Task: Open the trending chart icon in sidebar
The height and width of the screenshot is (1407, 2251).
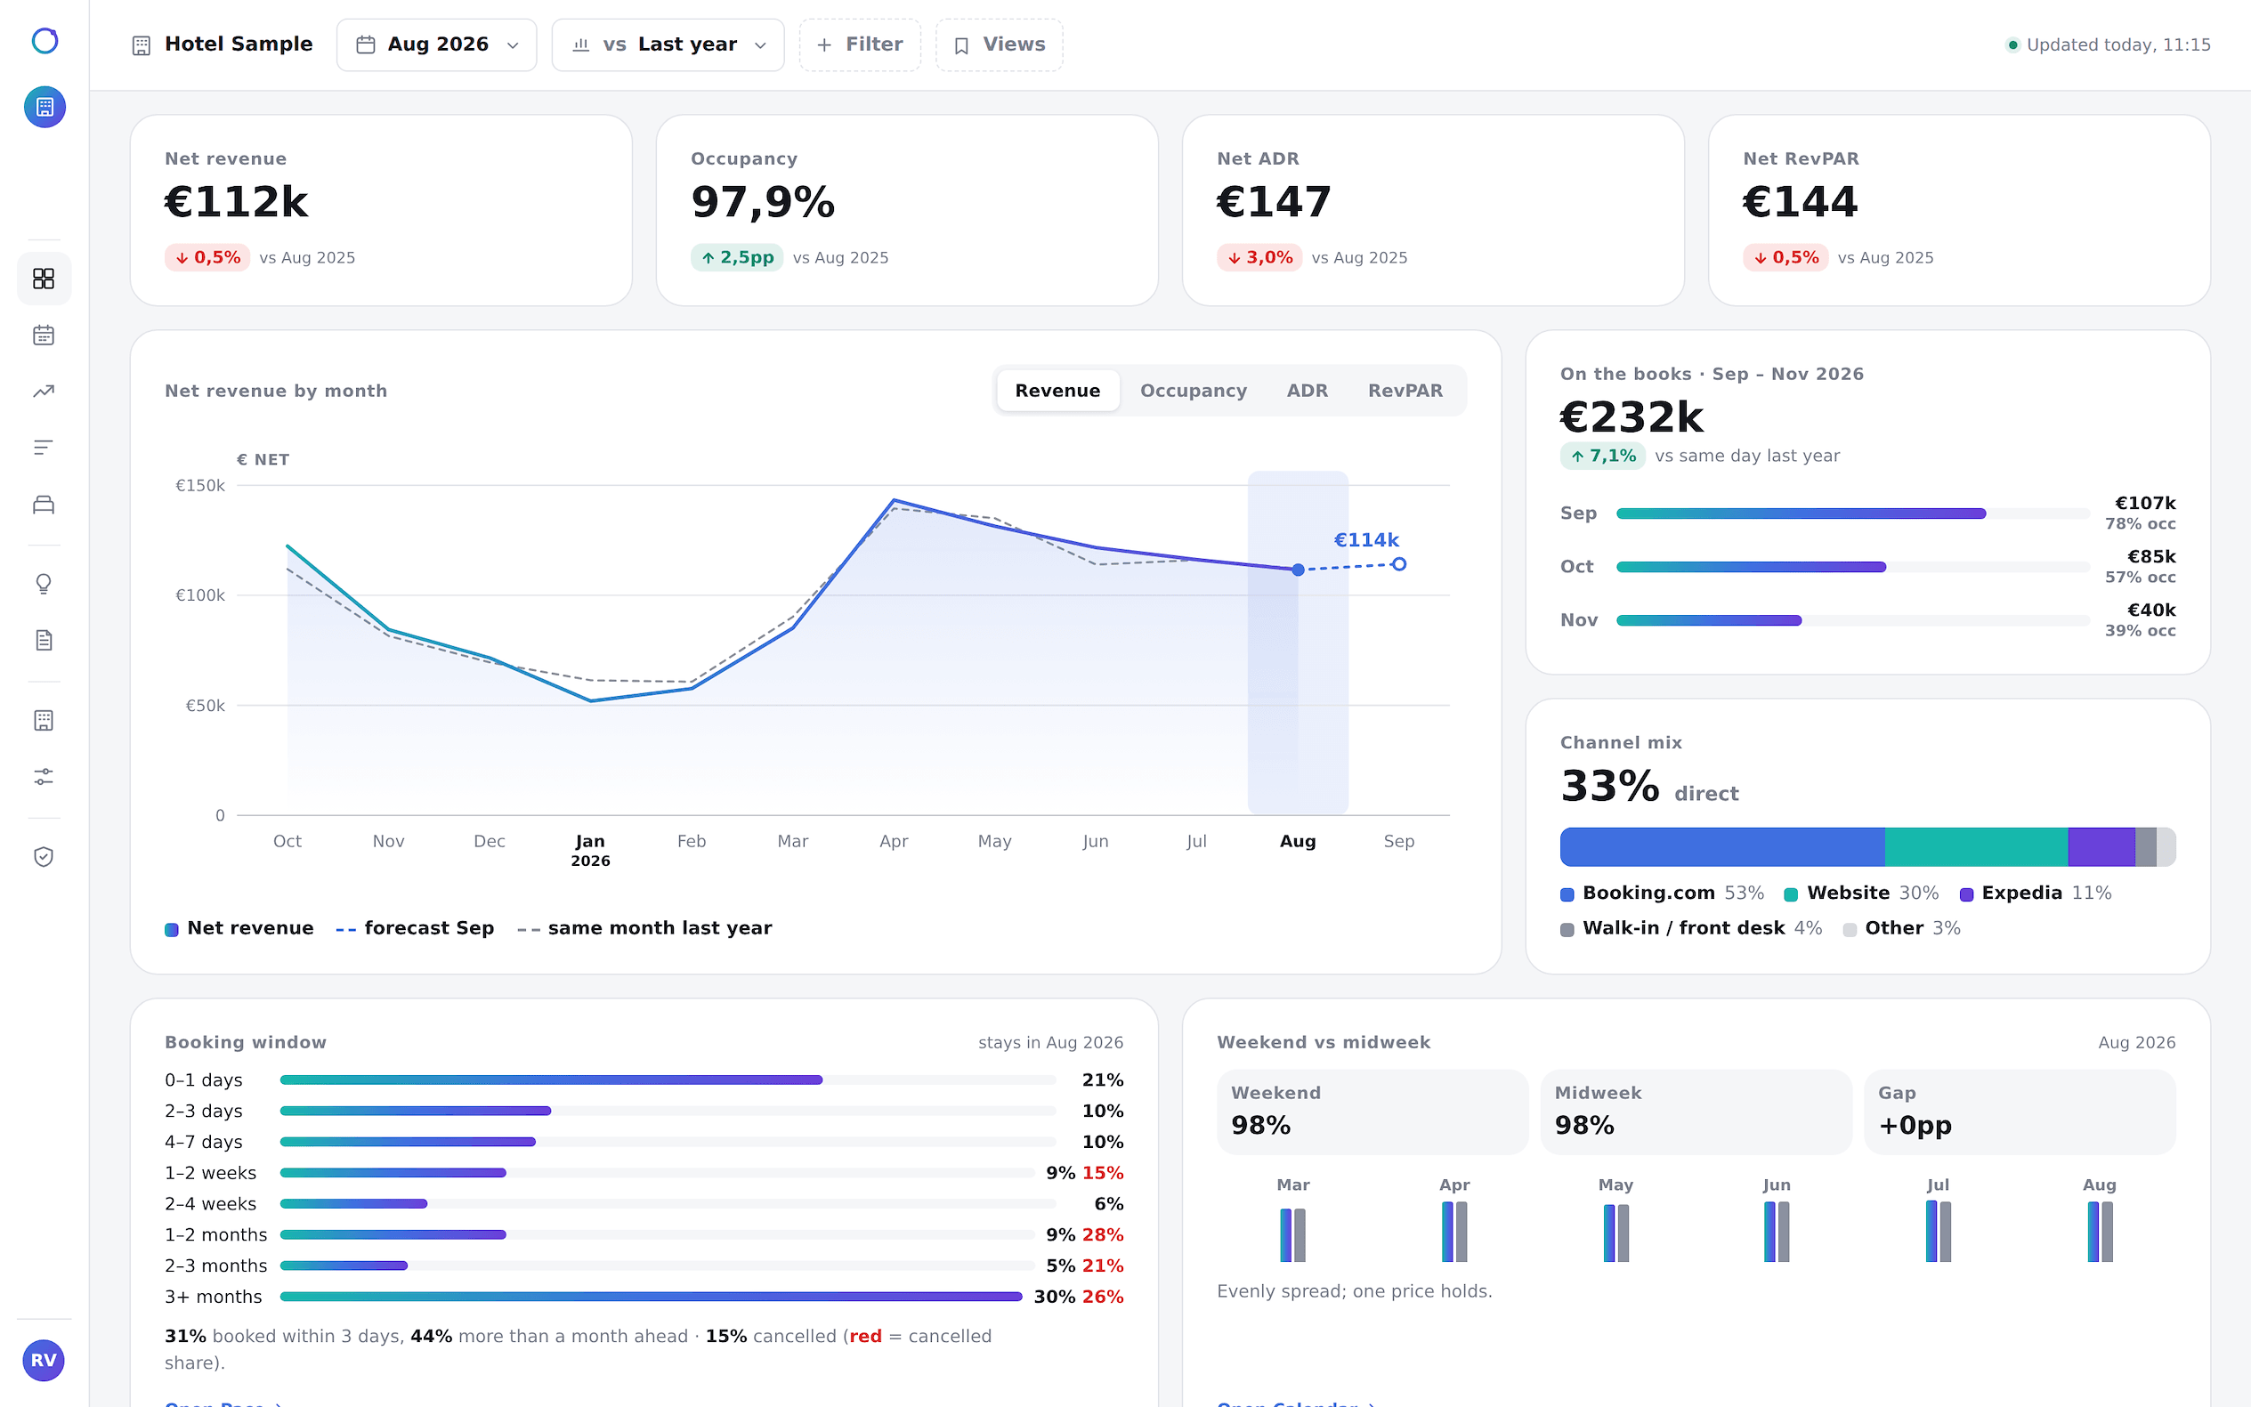Action: pyautogui.click(x=44, y=392)
